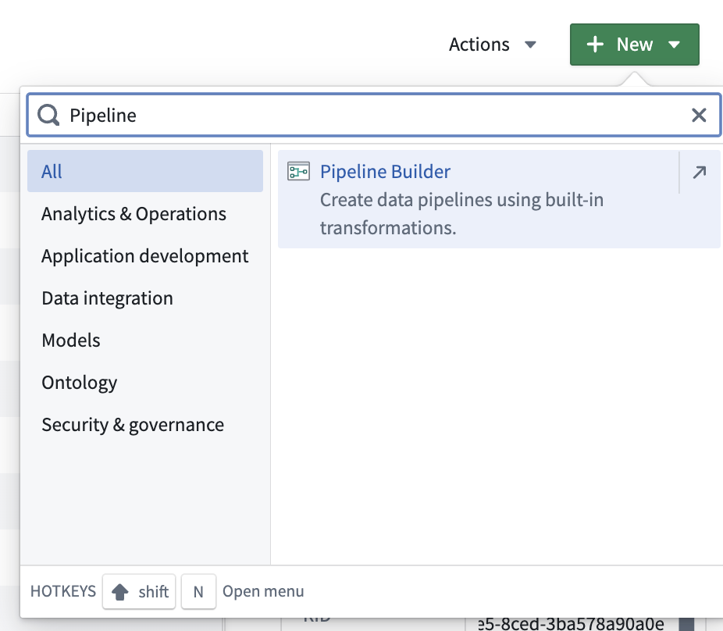
Task: Click the Pipeline Builder icon
Action: [299, 171]
